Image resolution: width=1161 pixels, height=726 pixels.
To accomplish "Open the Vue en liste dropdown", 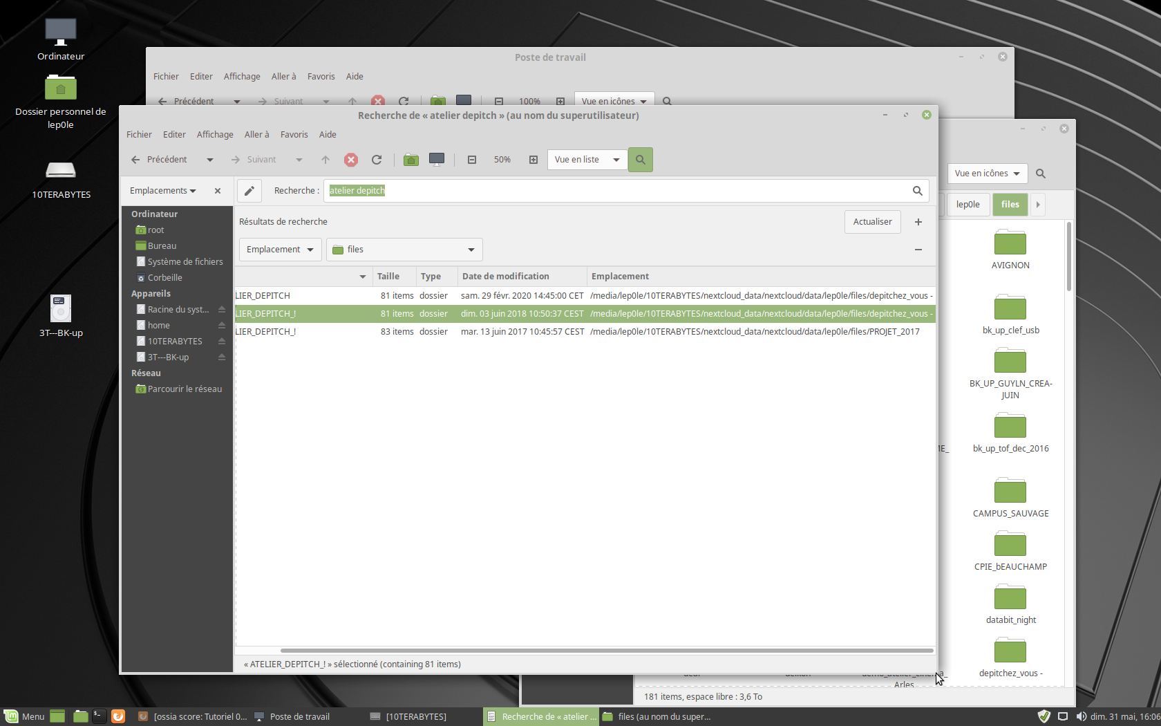I will pyautogui.click(x=587, y=160).
